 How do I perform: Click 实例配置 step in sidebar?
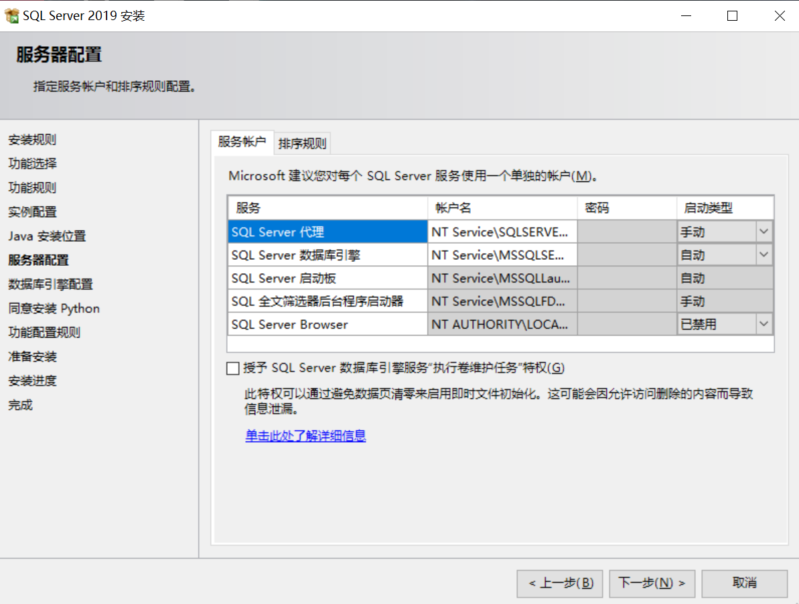tap(32, 212)
